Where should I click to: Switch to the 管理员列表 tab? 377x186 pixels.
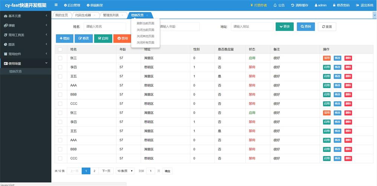(x=111, y=15)
